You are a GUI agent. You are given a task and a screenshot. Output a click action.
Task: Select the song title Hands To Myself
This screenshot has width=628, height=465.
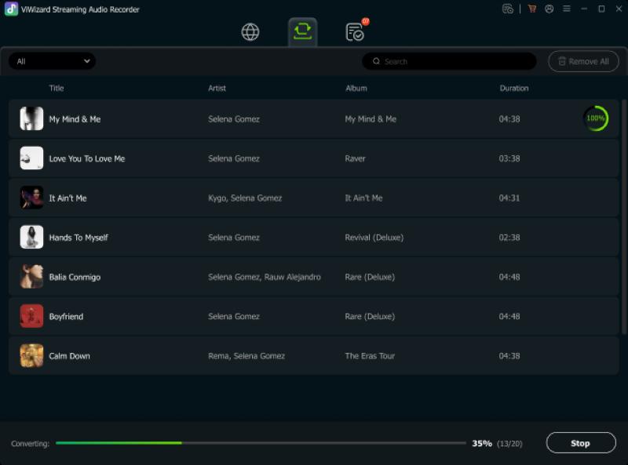pyautogui.click(x=78, y=238)
